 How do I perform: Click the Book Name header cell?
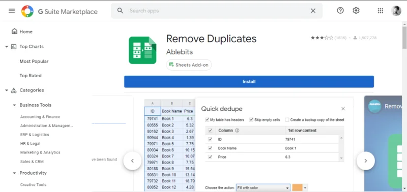(x=171, y=111)
